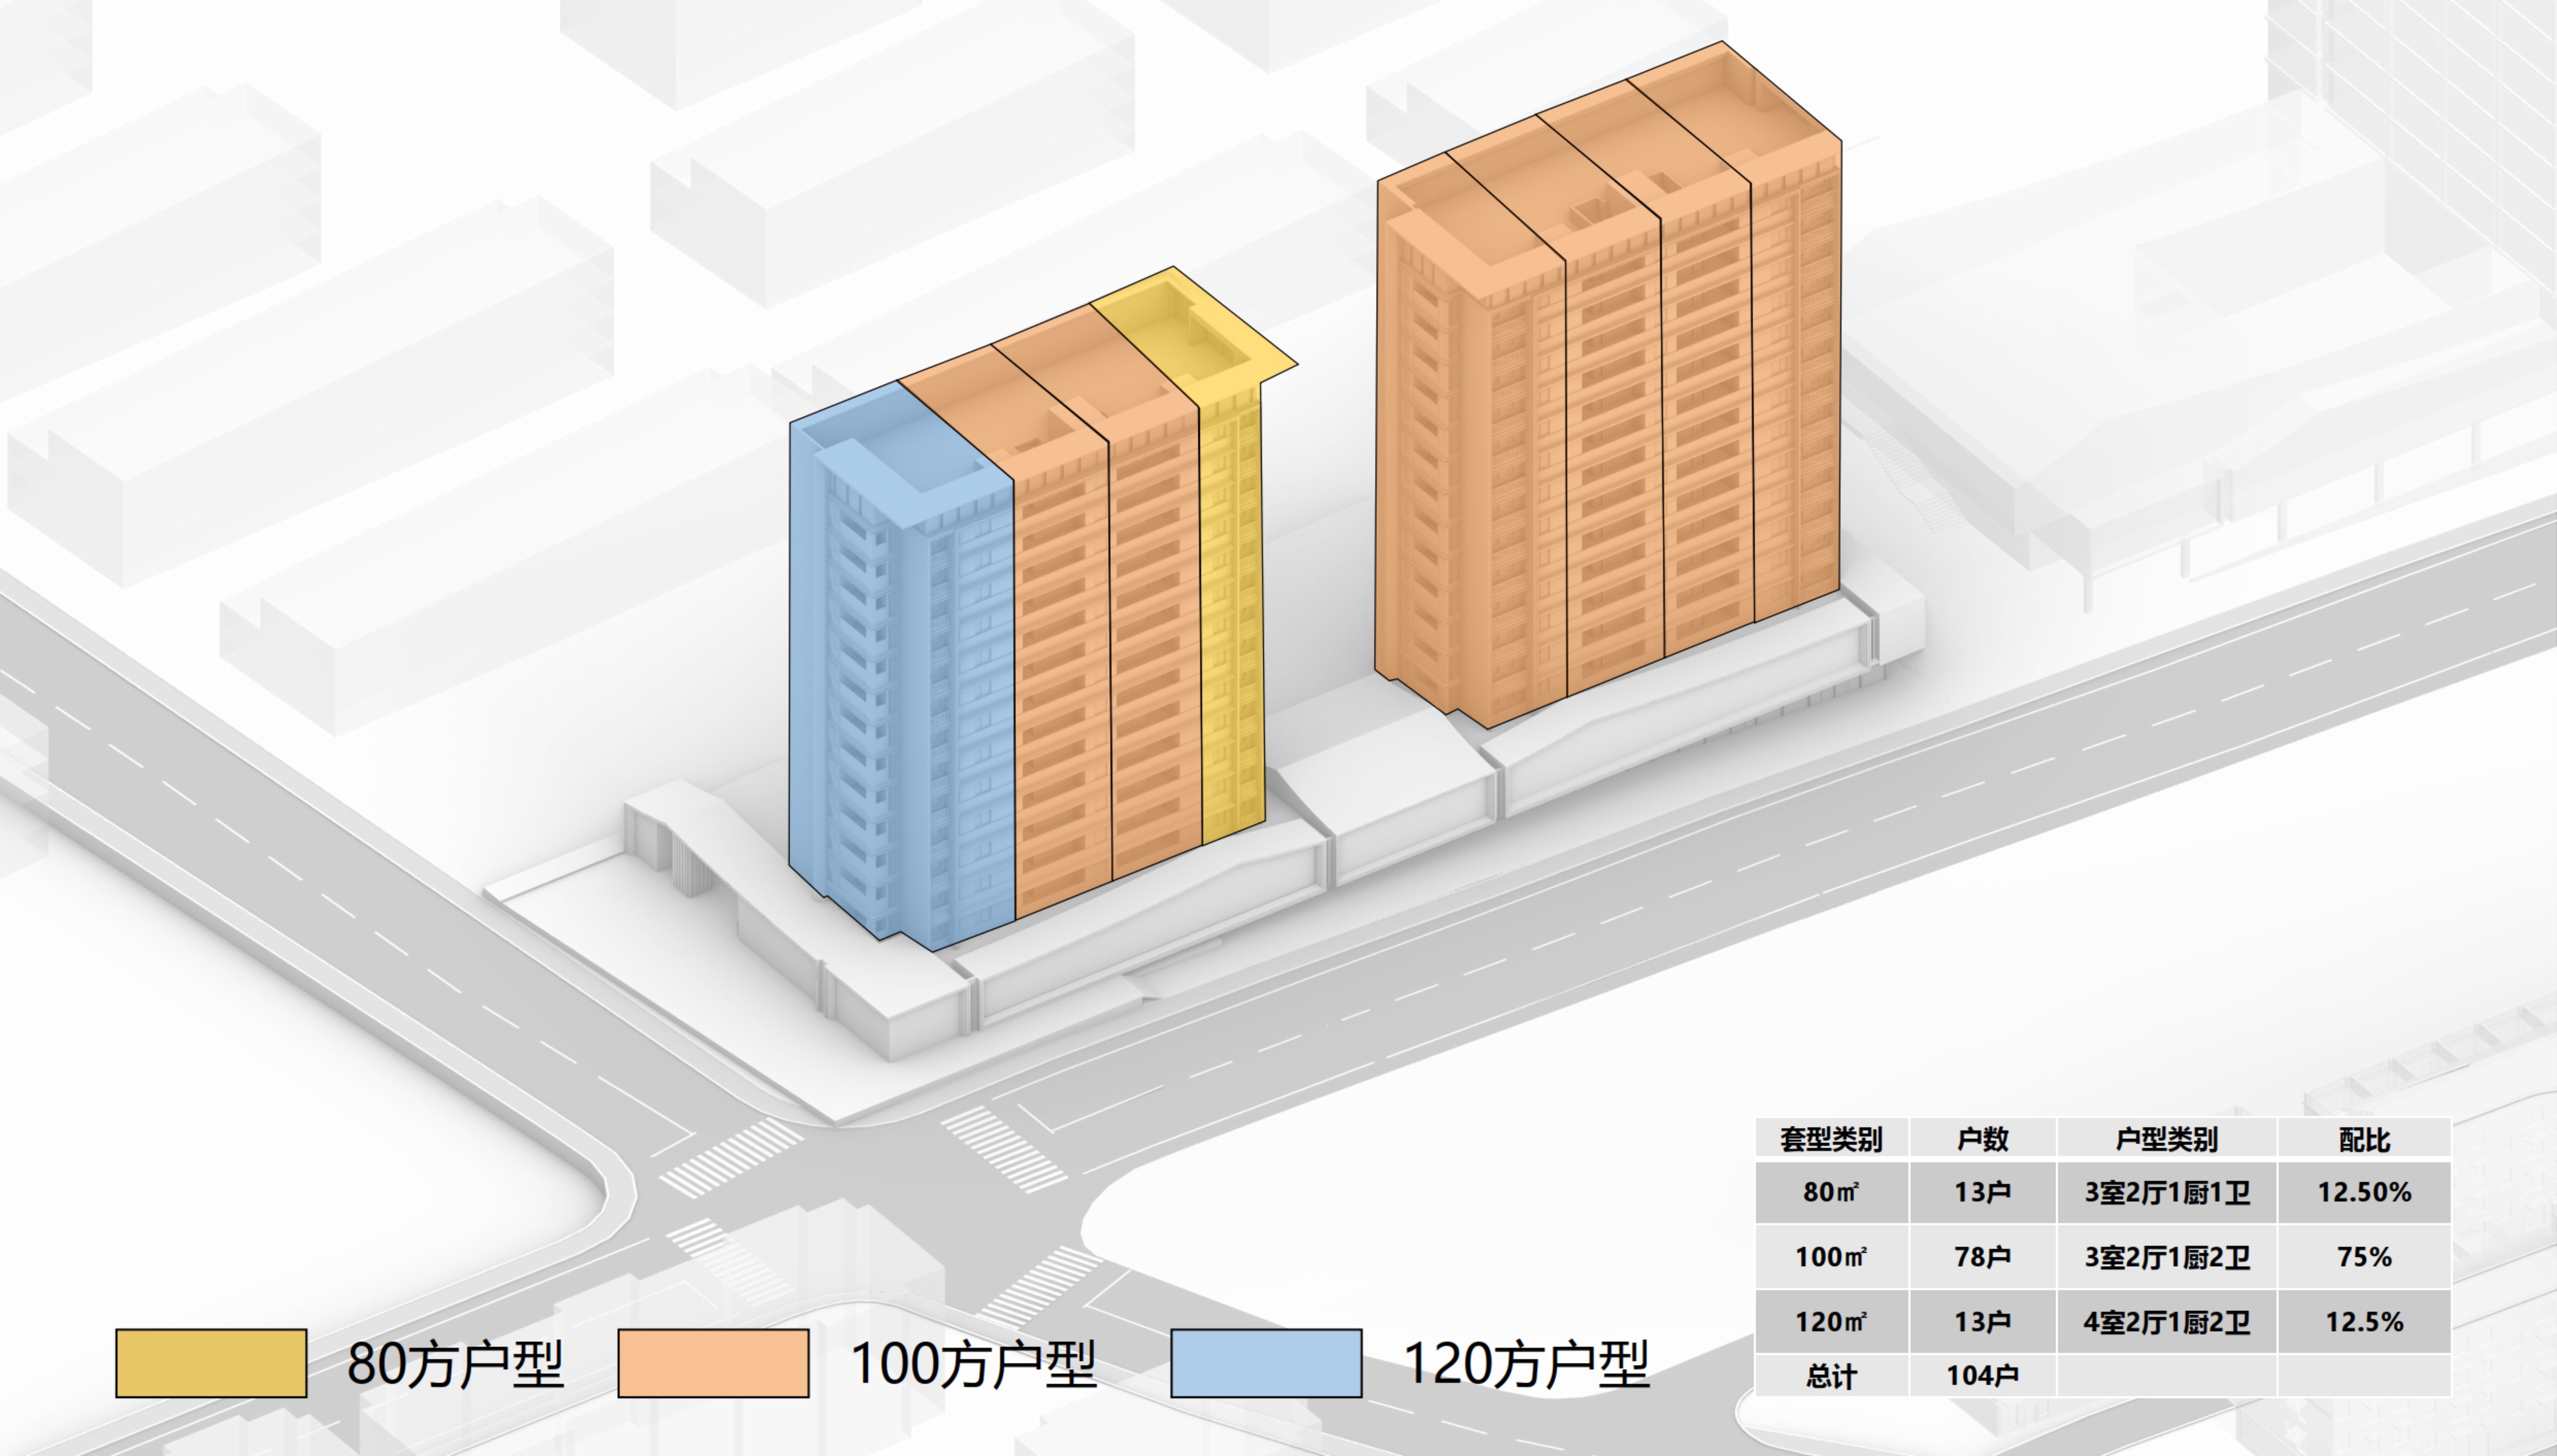The width and height of the screenshot is (2557, 1456).
Task: Click the 12.50% ratio cell
Action: [x=2365, y=1192]
